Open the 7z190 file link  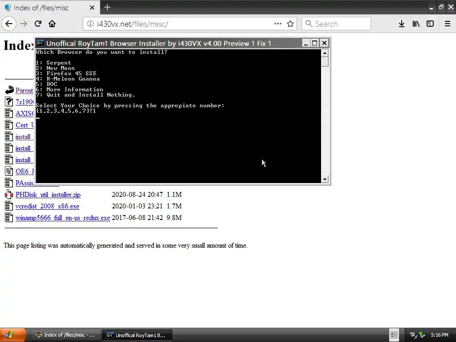coord(24,102)
